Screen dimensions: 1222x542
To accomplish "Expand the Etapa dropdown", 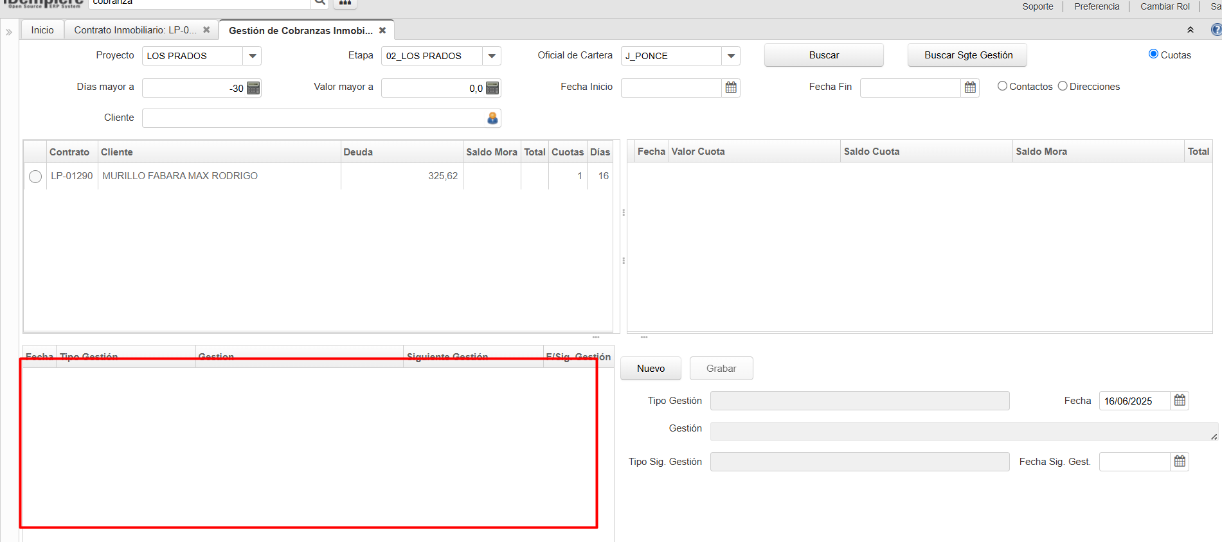I will [492, 56].
